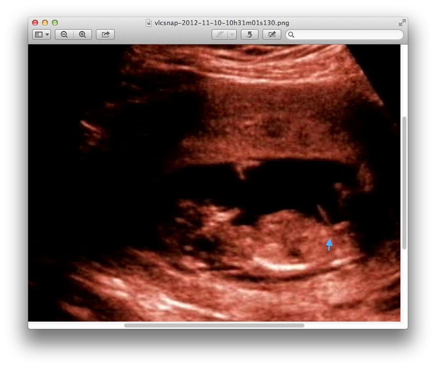Expand the arrow beside the highlight pen
This screenshot has width=436, height=368.
(232, 35)
